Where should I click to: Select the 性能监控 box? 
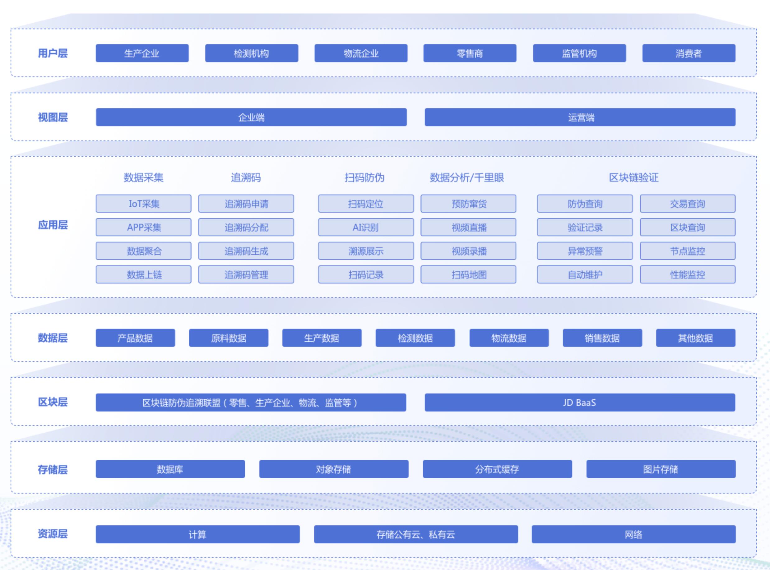coord(687,275)
